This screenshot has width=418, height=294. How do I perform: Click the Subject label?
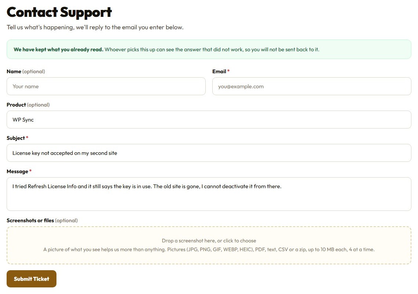pos(17,138)
